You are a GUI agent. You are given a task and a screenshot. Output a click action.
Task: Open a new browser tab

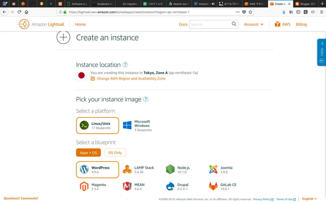(322, 4)
